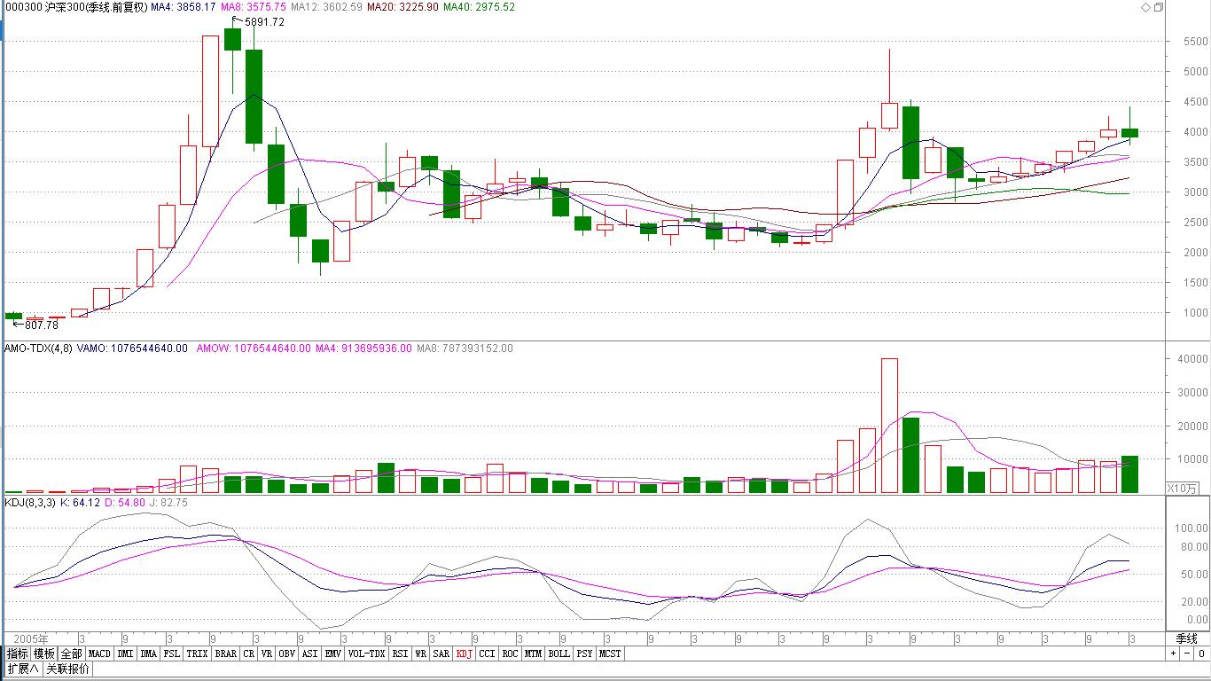Click the D: 54.80 value
The width and height of the screenshot is (1211, 681).
point(126,503)
